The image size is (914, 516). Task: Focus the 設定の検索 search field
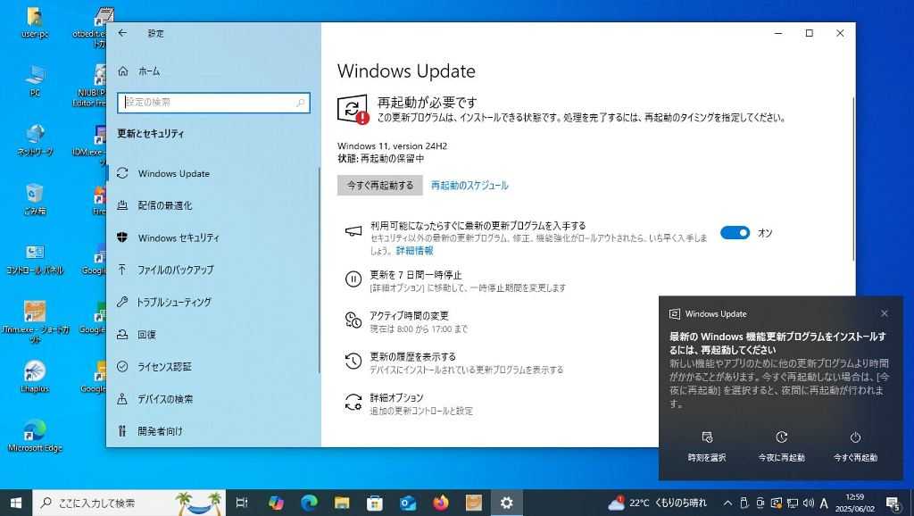click(213, 103)
